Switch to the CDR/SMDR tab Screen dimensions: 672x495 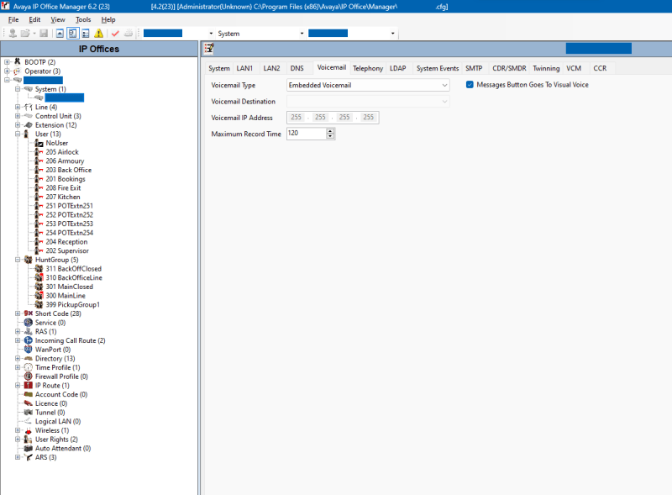[509, 68]
